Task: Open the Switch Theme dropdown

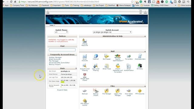Action: [61, 32]
